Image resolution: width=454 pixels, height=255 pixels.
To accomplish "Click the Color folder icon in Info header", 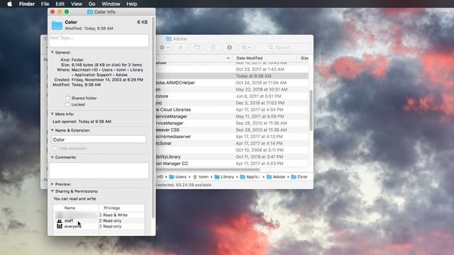I will (x=57, y=25).
